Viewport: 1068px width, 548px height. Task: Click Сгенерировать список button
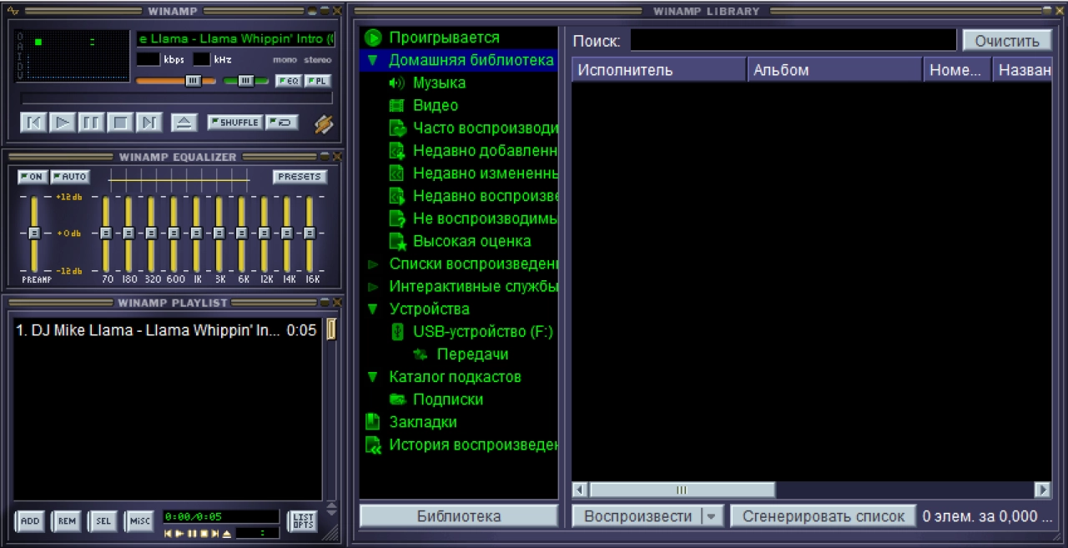click(x=824, y=516)
